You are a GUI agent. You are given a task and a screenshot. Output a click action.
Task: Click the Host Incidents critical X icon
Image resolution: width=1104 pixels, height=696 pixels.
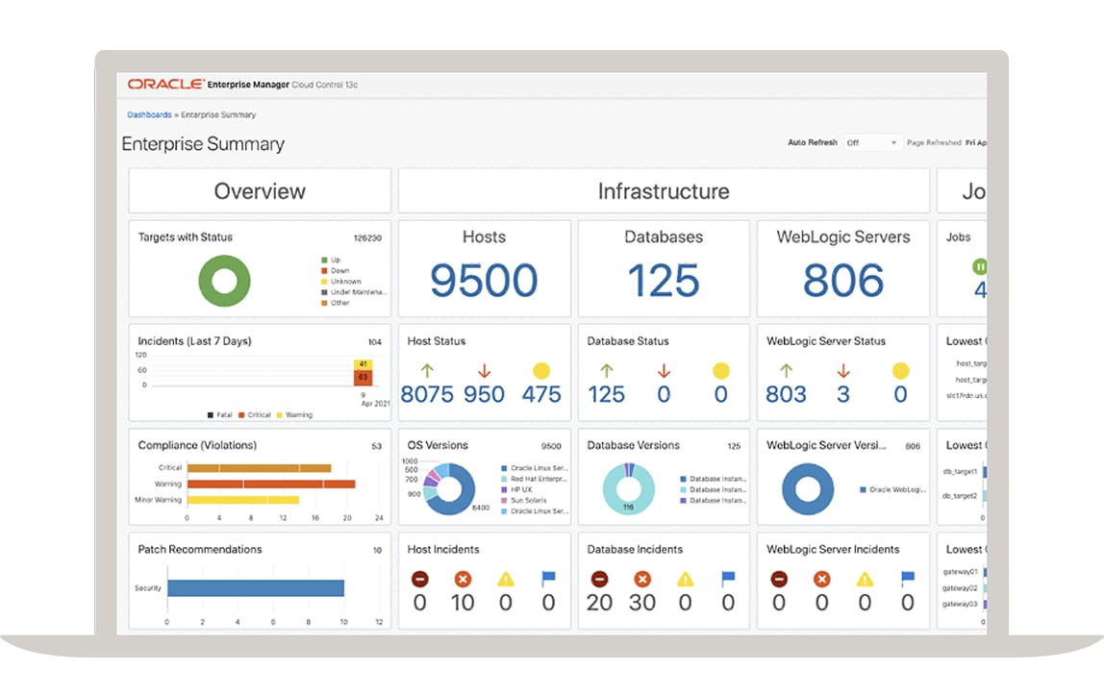463,579
